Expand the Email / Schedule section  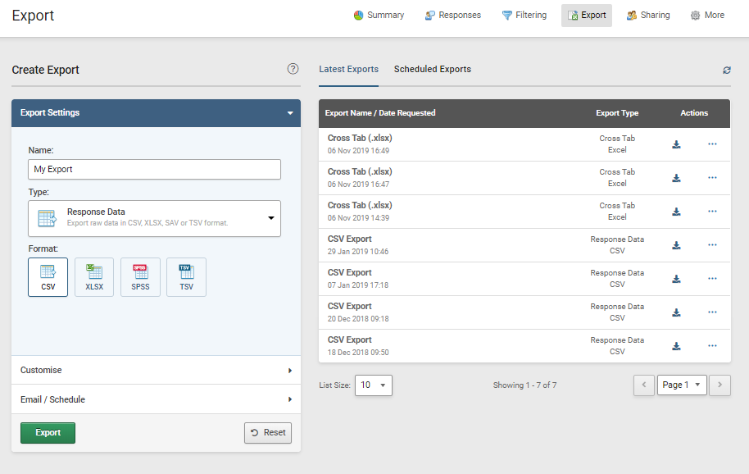pyautogui.click(x=154, y=399)
